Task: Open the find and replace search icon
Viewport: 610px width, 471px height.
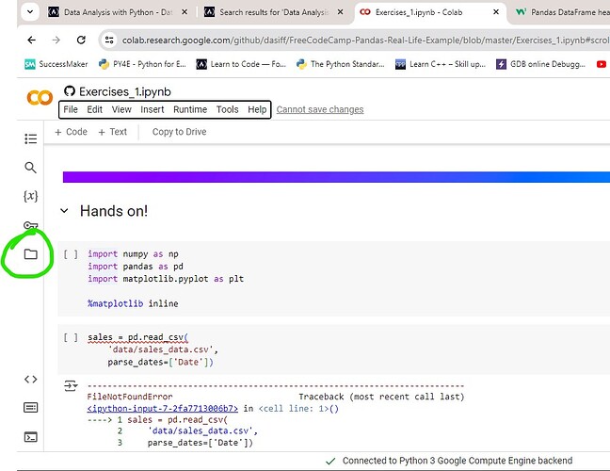Action: tap(30, 168)
